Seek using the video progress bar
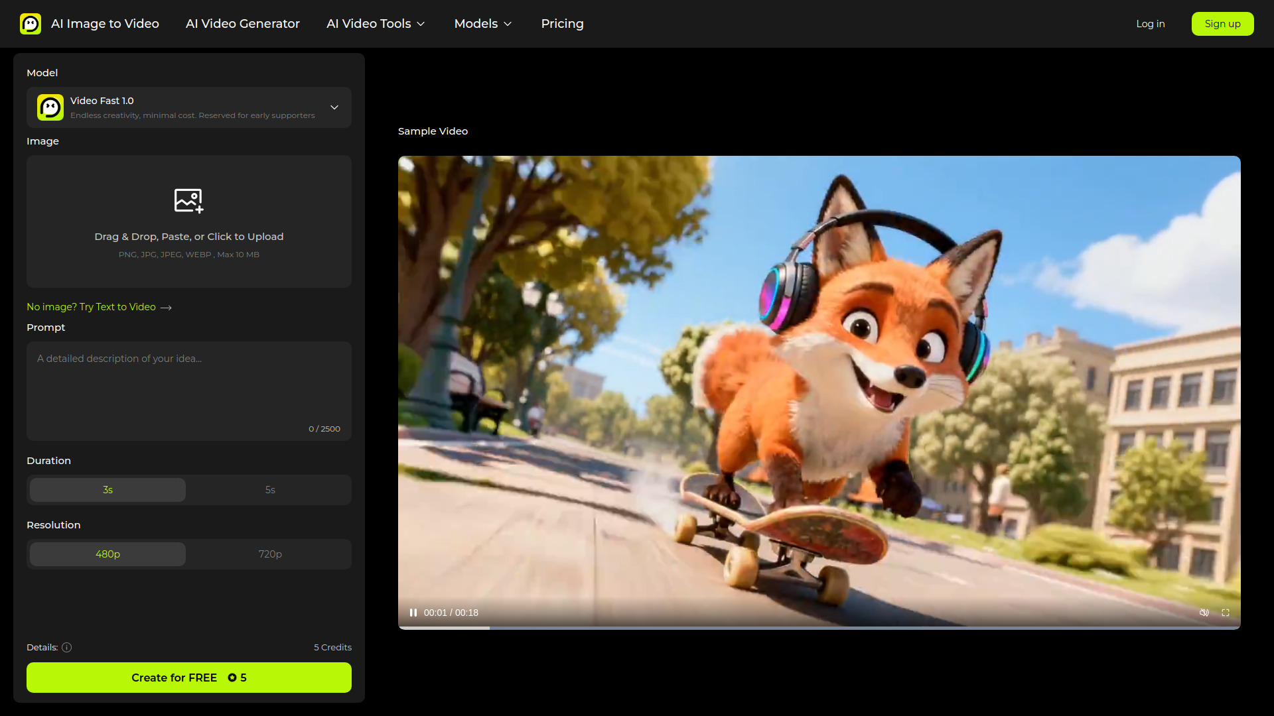Viewport: 1274px width, 716px height. pyautogui.click(x=819, y=628)
